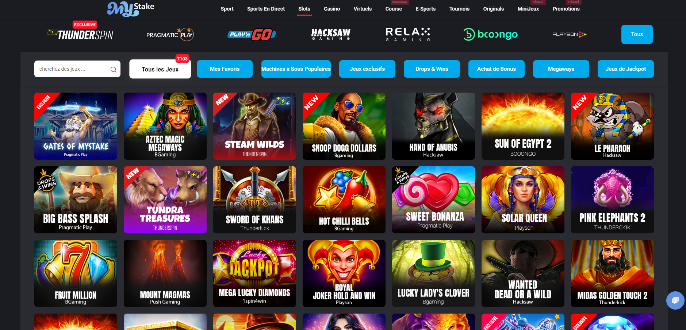
Task: Select Hacksaw Gaming provider logo
Action: pos(331,34)
